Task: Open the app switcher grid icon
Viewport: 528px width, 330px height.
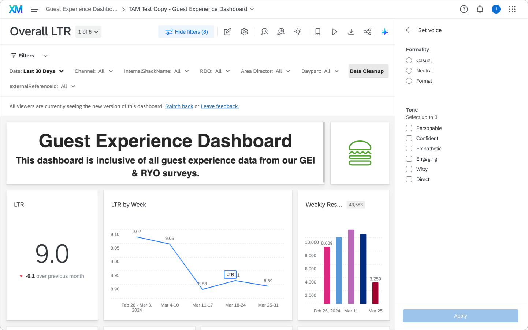Action: (512, 9)
